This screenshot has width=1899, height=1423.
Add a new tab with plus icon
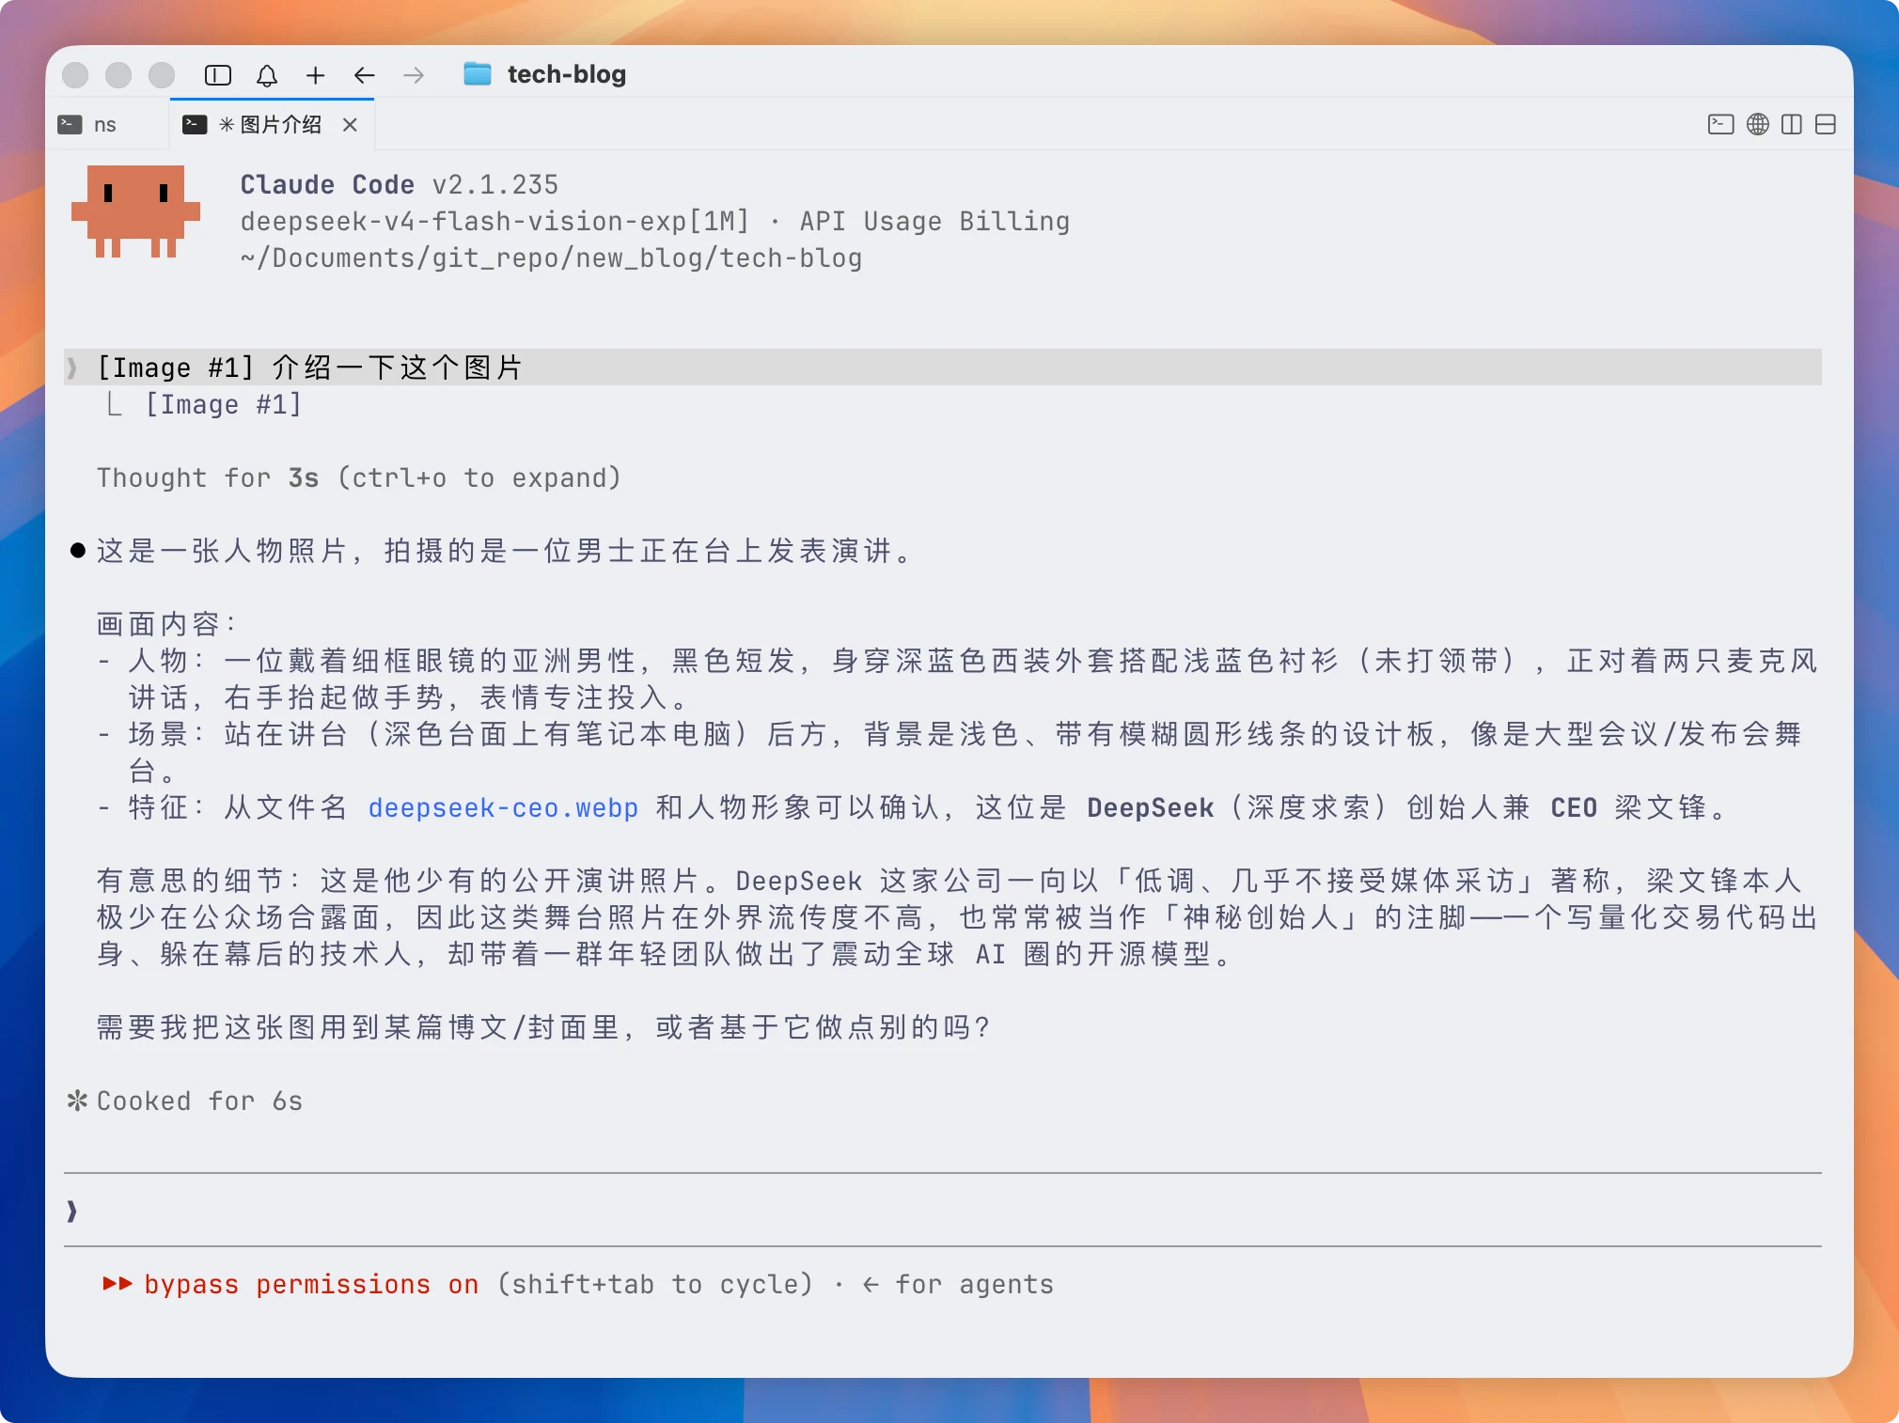click(x=316, y=75)
